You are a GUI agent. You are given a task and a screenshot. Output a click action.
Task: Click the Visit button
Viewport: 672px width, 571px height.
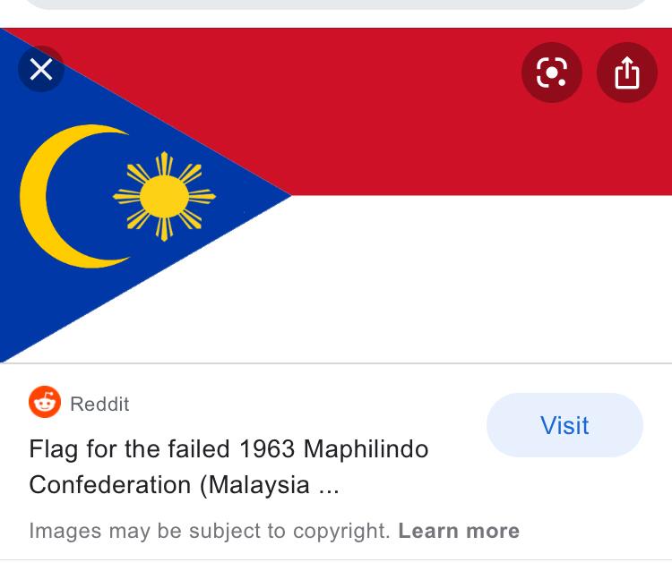click(564, 425)
